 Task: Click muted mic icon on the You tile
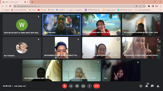[138, 62]
